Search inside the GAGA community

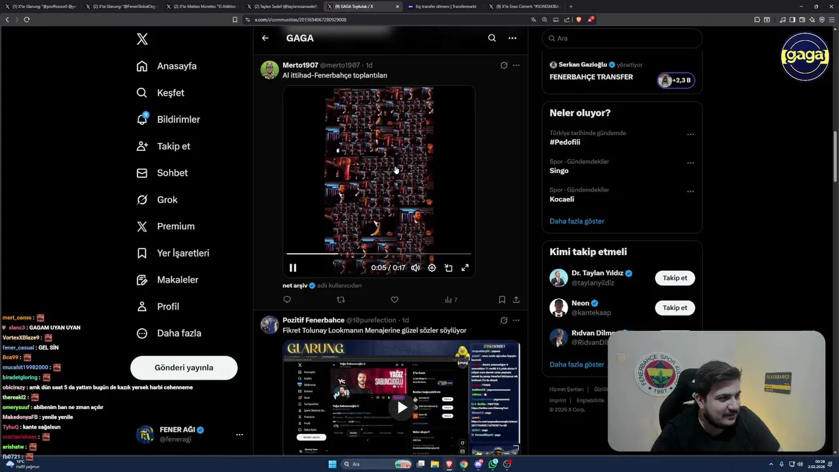pyautogui.click(x=492, y=38)
